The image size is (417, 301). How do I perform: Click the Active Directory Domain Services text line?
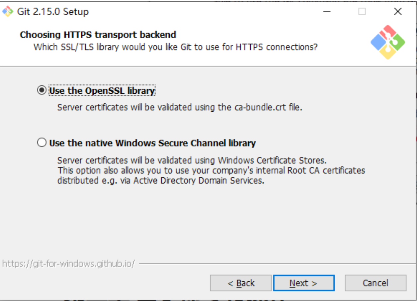click(x=161, y=181)
